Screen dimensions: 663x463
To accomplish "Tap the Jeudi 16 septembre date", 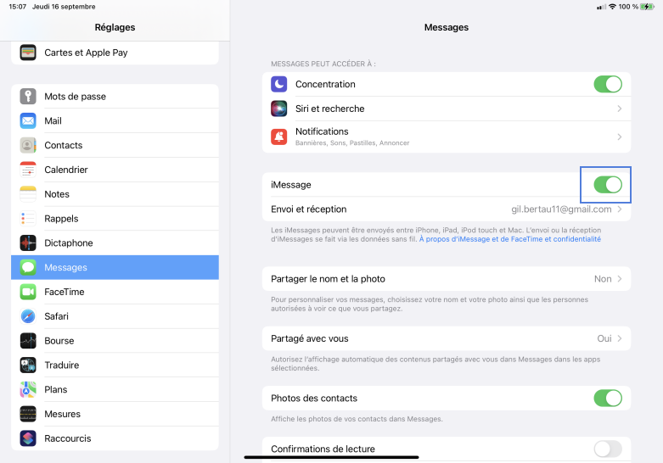I will point(64,7).
